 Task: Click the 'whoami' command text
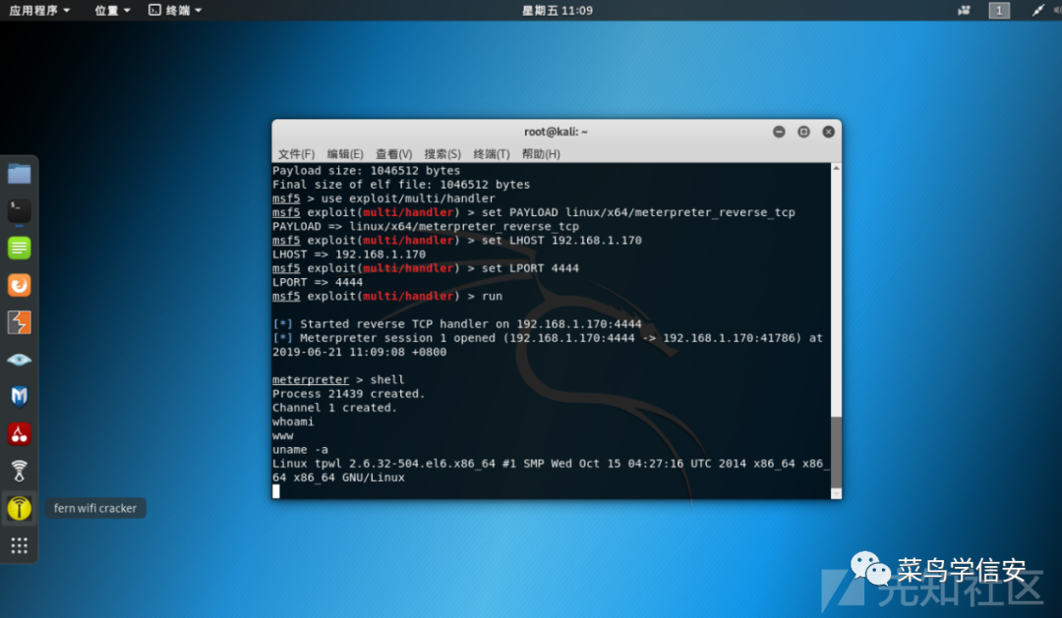[x=293, y=421]
